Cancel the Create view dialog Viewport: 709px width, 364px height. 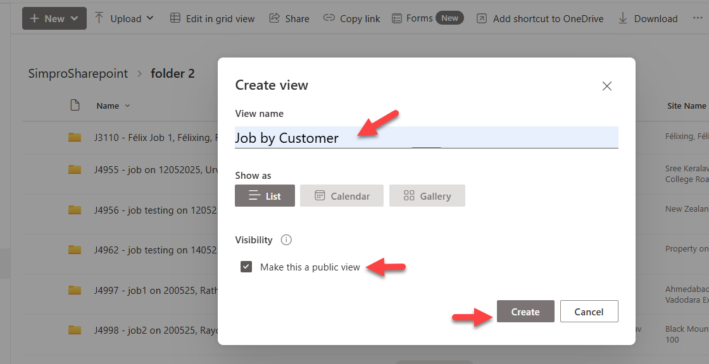589,312
